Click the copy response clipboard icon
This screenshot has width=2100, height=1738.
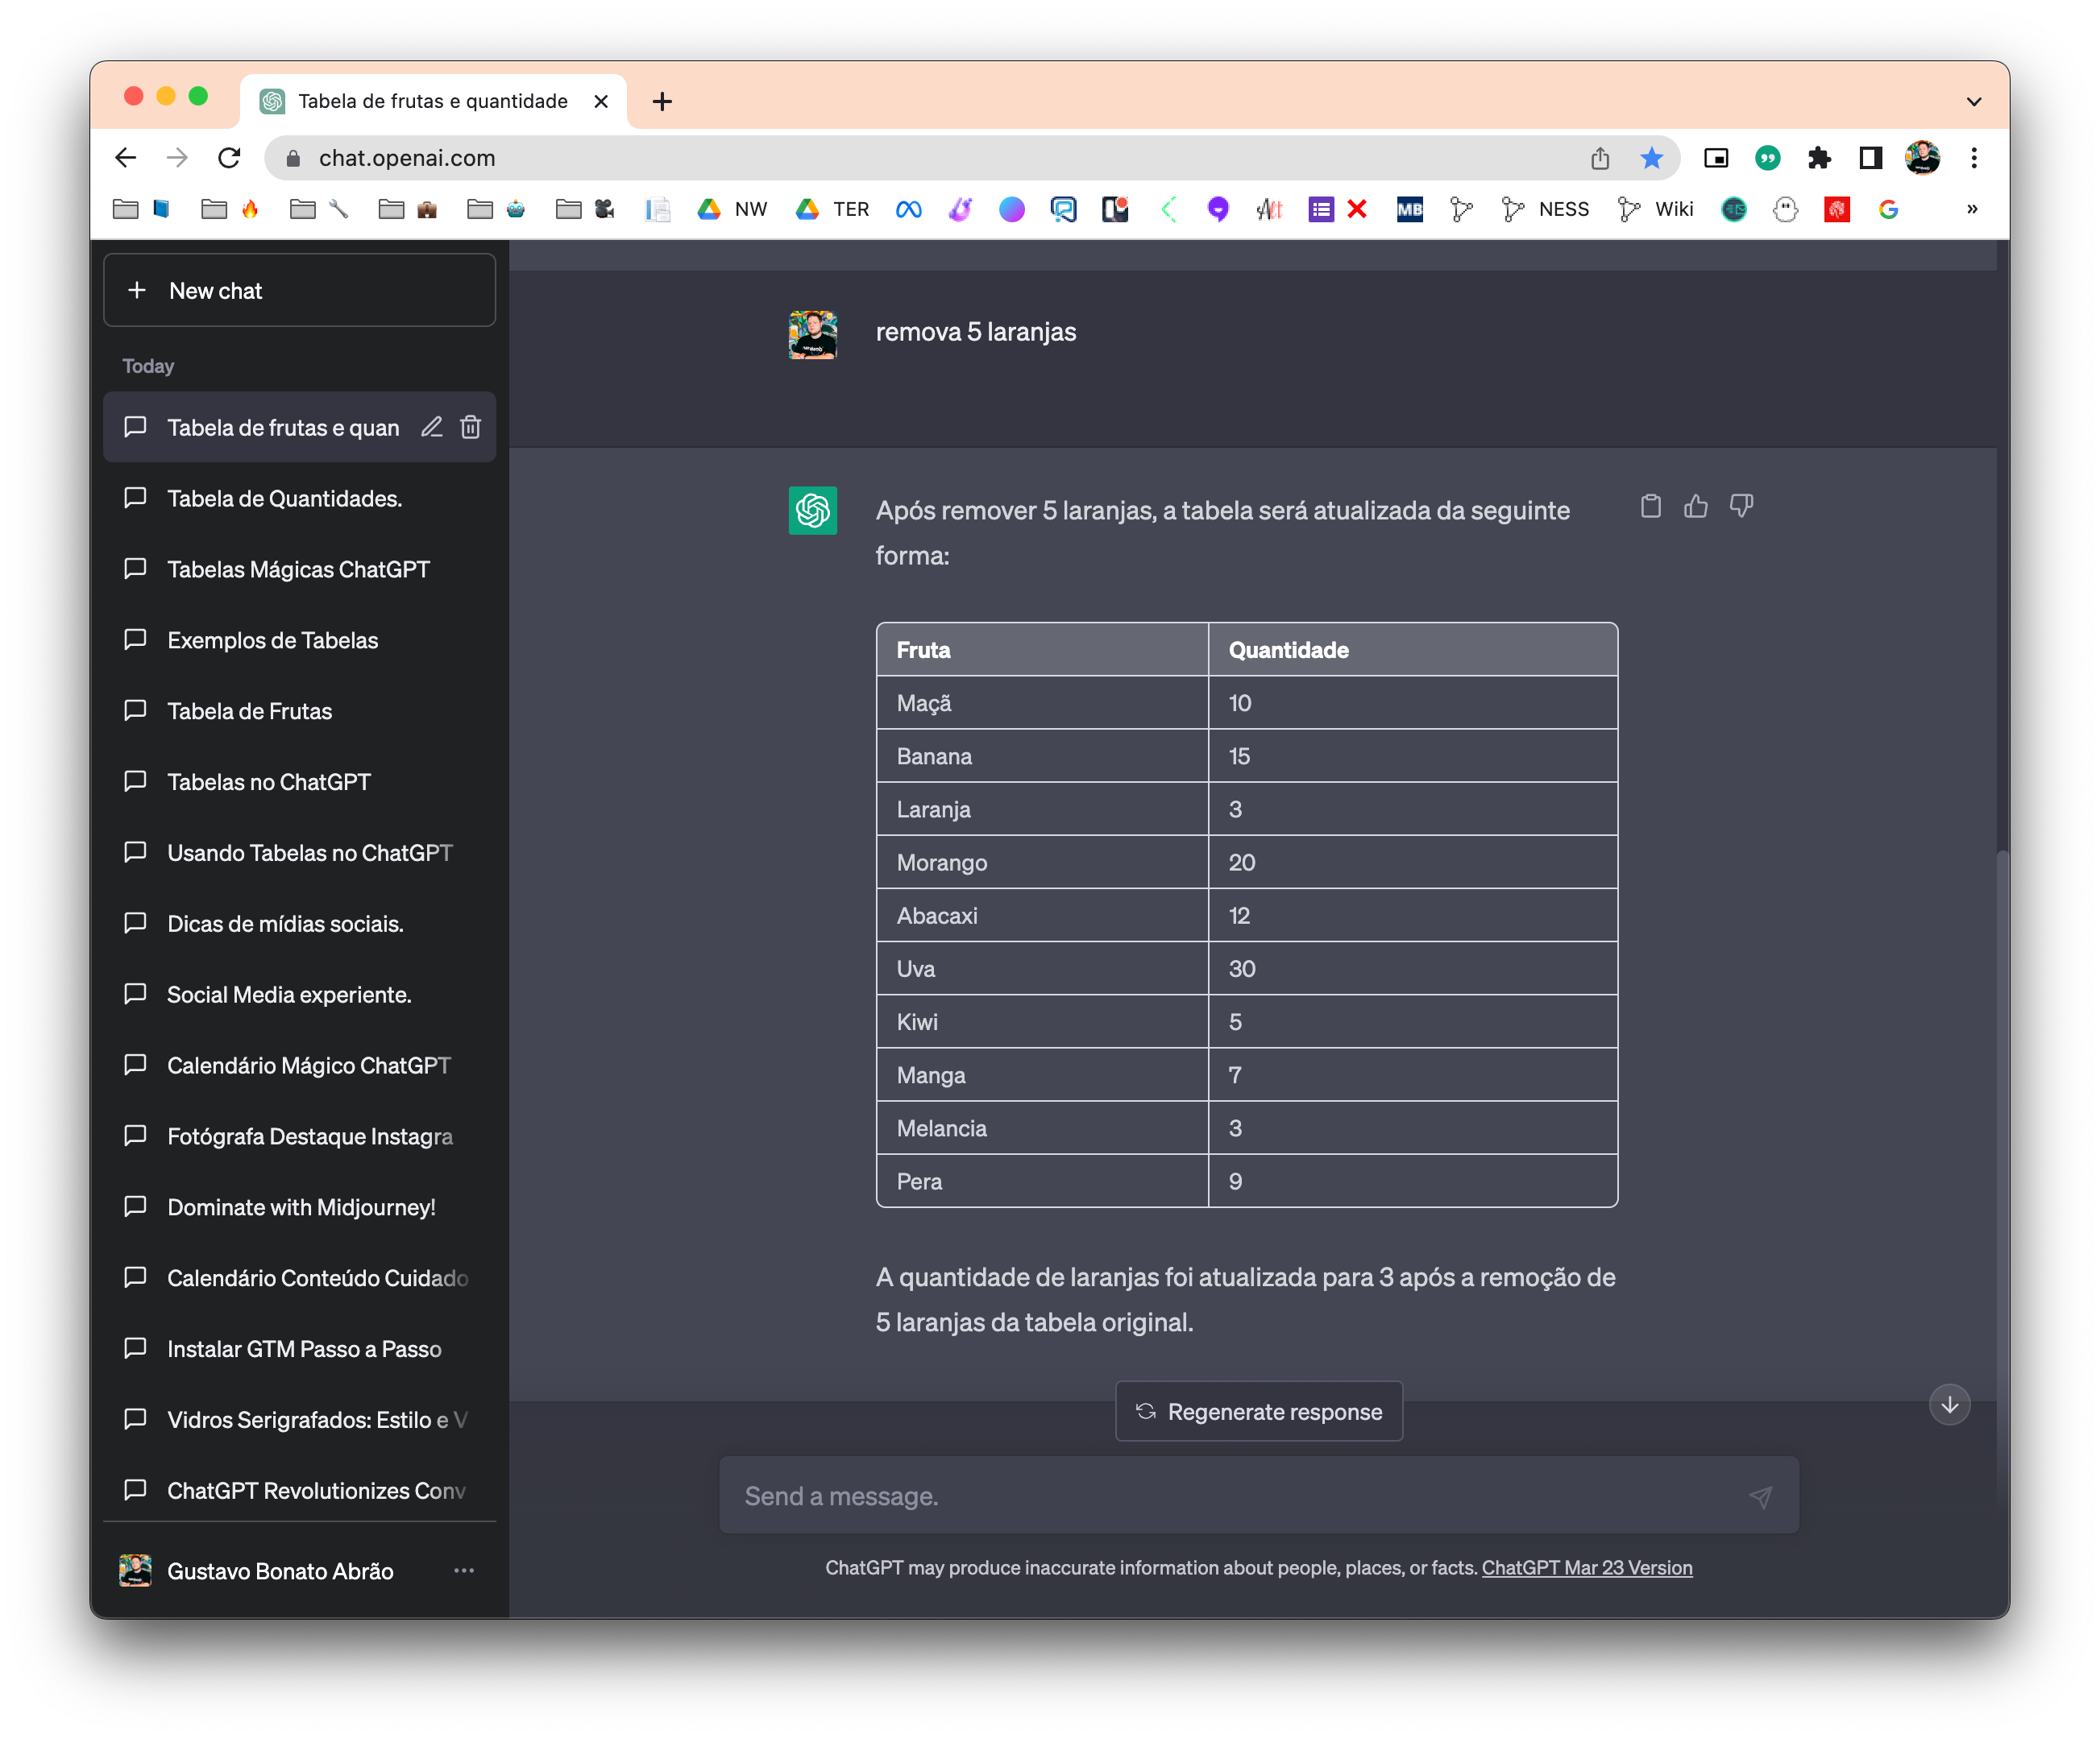click(1650, 507)
